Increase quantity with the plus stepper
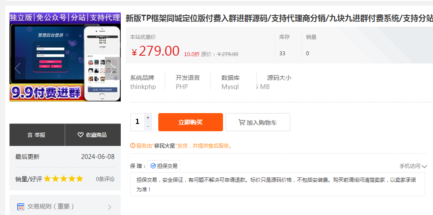The height and width of the screenshot is (215, 433). click(x=148, y=117)
